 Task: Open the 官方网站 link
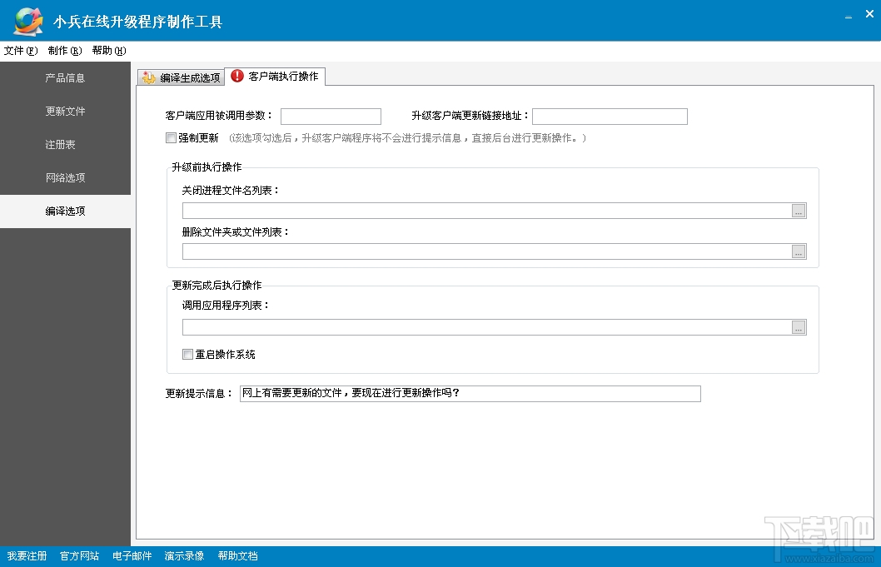(x=78, y=555)
